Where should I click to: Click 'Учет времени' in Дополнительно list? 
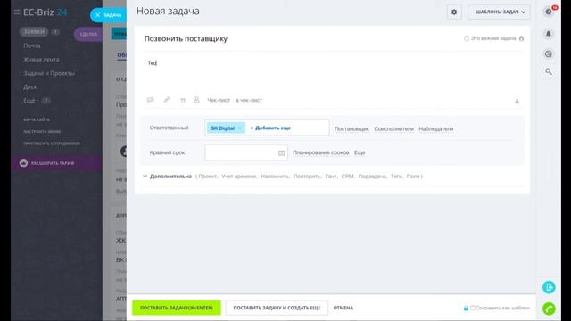[x=239, y=177]
